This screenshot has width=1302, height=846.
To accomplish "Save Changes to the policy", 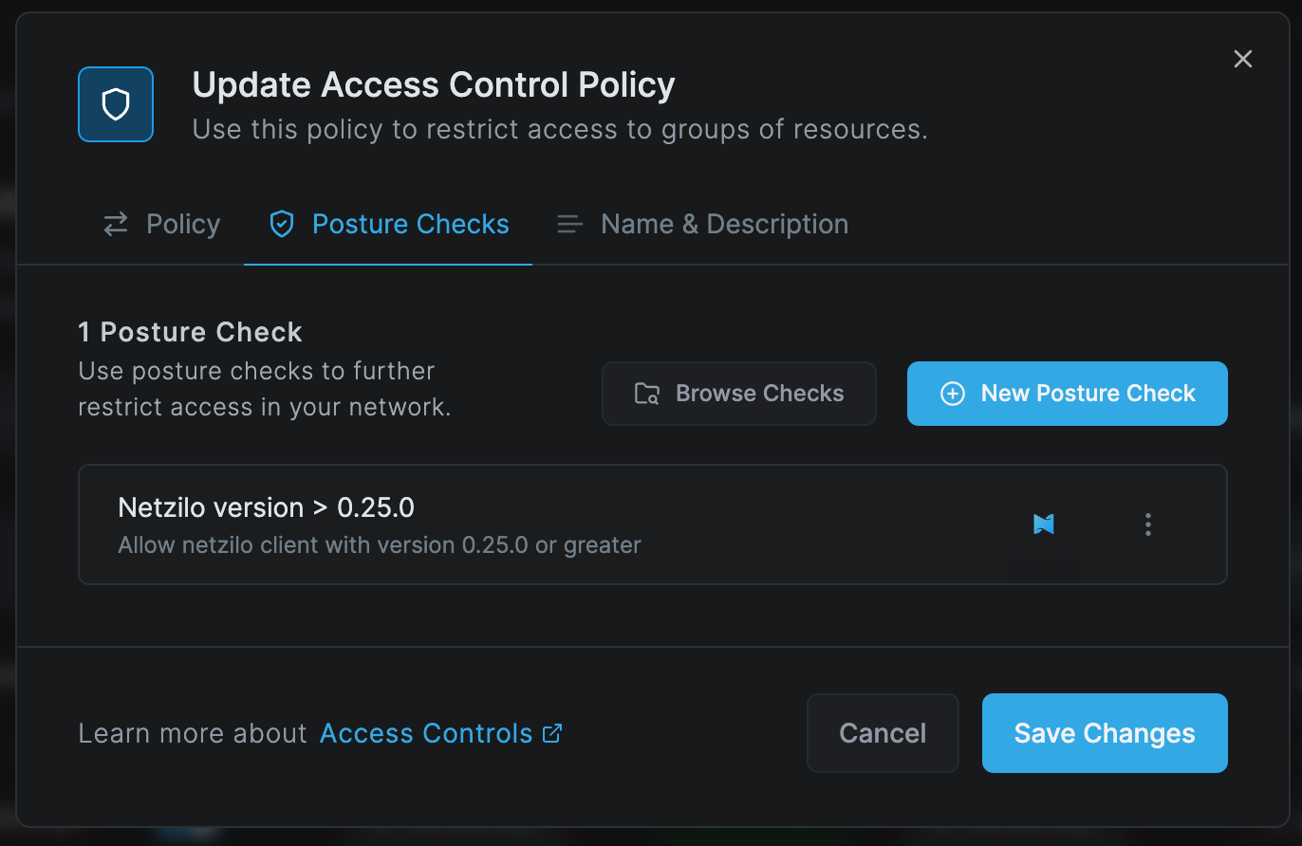I will pyautogui.click(x=1105, y=733).
